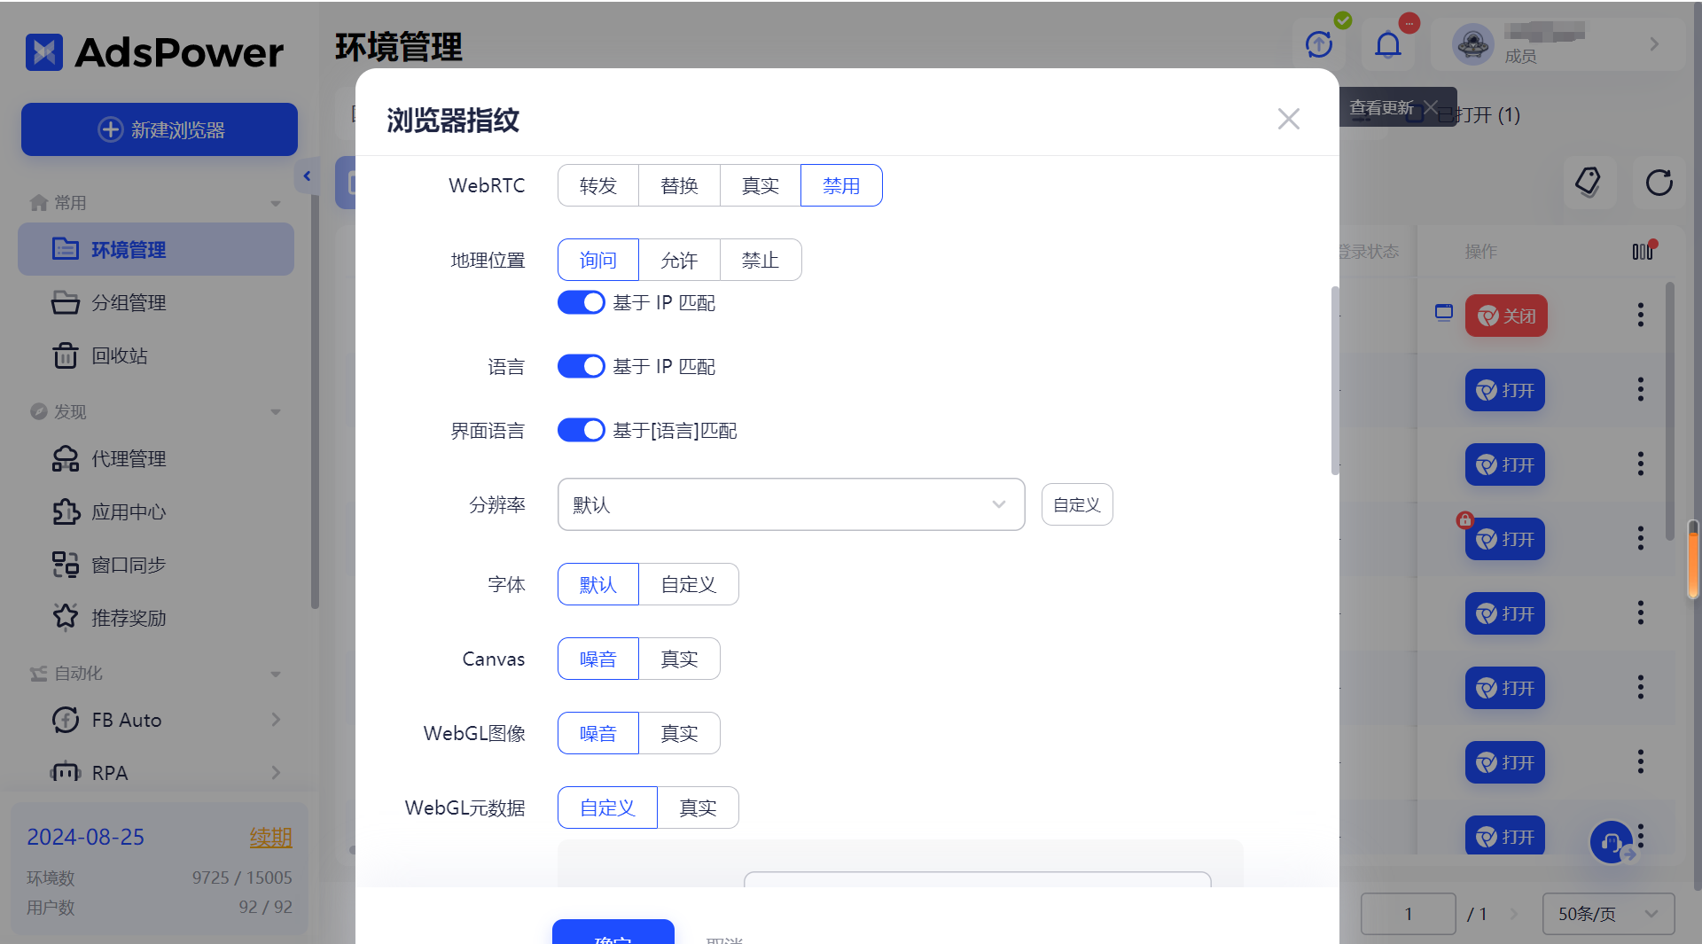Expand the member account chevron
Viewport: 1702px width, 944px height.
tap(1654, 43)
